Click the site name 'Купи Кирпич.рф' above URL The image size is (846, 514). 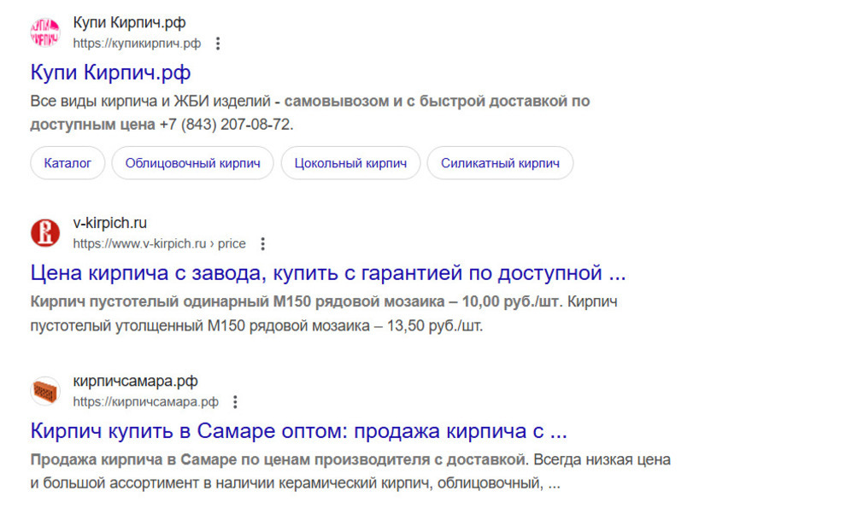point(130,23)
